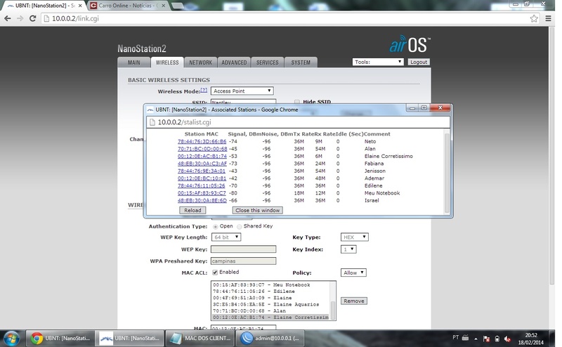
Task: Go to the ADVANCED tab
Action: coord(234,63)
